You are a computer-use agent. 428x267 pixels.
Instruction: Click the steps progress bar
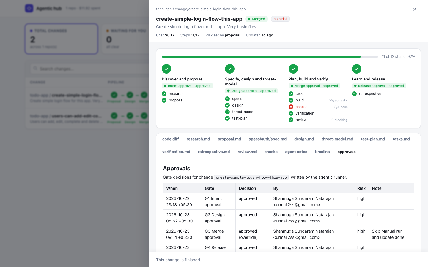(x=270, y=57)
